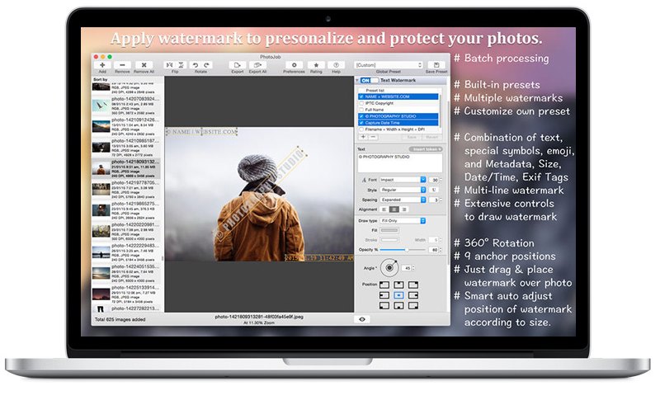The image size is (660, 400).
Task: Open the Spacing dropdown showing Expanded
Action: coord(403,200)
